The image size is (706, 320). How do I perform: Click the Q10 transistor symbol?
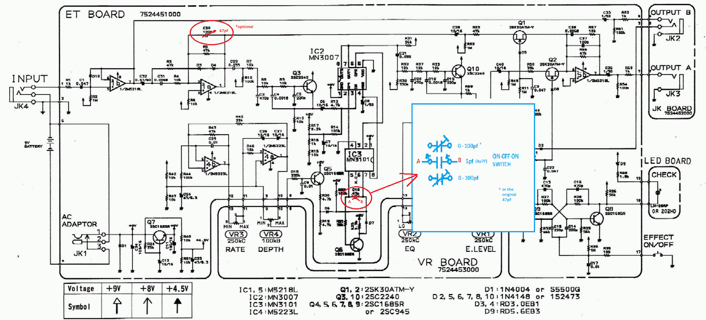pos(459,71)
